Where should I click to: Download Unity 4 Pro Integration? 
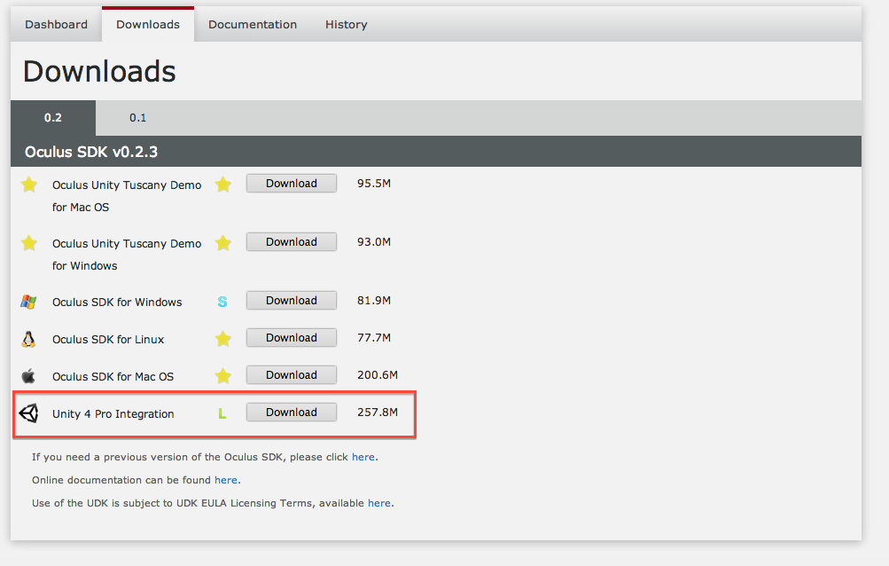[x=292, y=413]
